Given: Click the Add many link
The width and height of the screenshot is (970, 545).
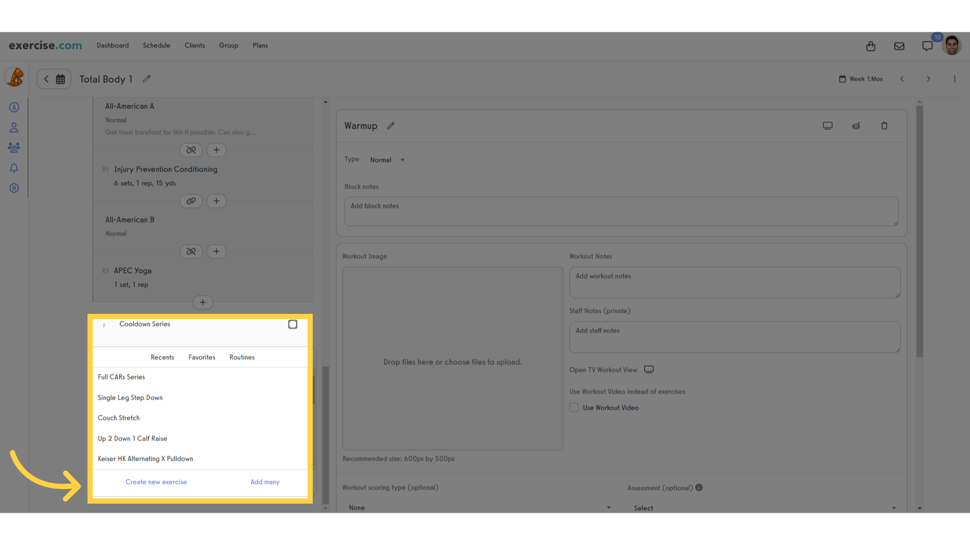Looking at the screenshot, I should click(x=265, y=482).
